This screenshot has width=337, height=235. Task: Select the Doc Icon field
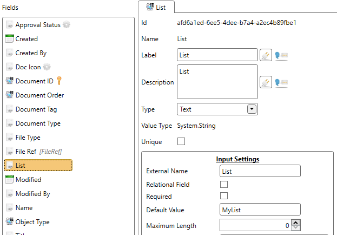28,67
